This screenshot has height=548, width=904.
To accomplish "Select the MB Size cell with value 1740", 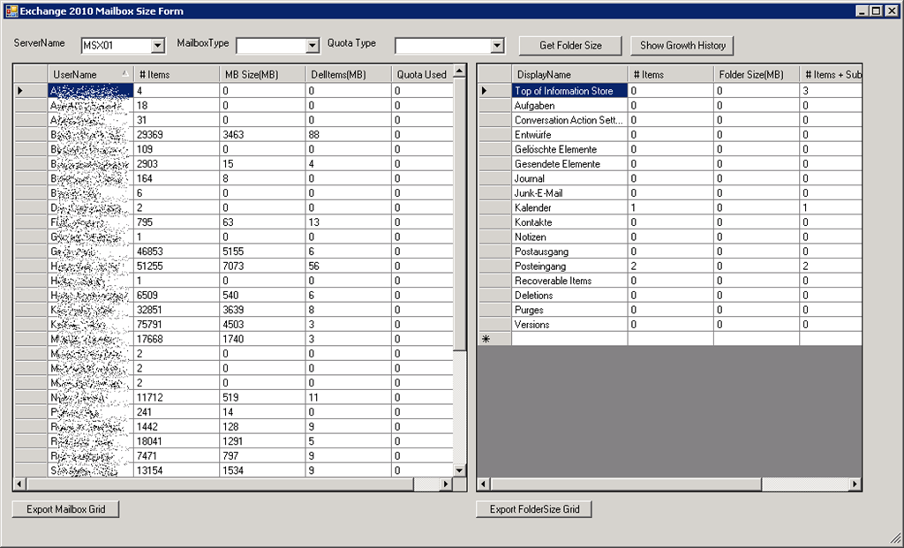I will (x=262, y=340).
